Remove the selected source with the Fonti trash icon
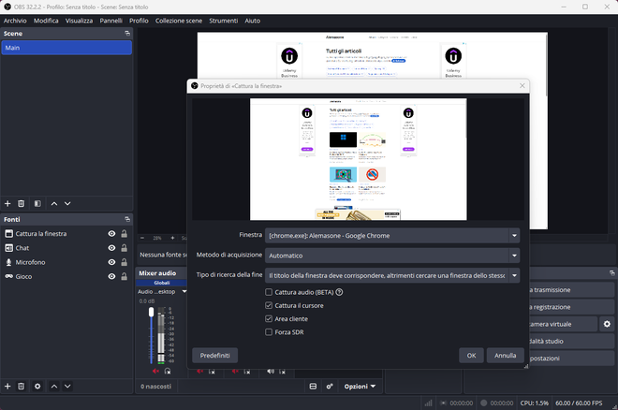The height and width of the screenshot is (410, 618). (22, 387)
